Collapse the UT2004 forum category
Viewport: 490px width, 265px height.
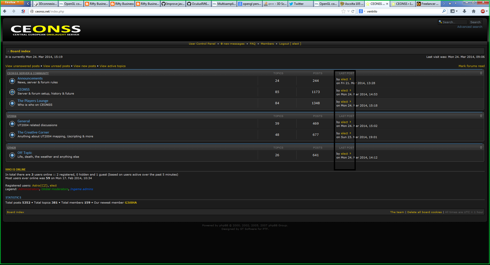(x=481, y=116)
